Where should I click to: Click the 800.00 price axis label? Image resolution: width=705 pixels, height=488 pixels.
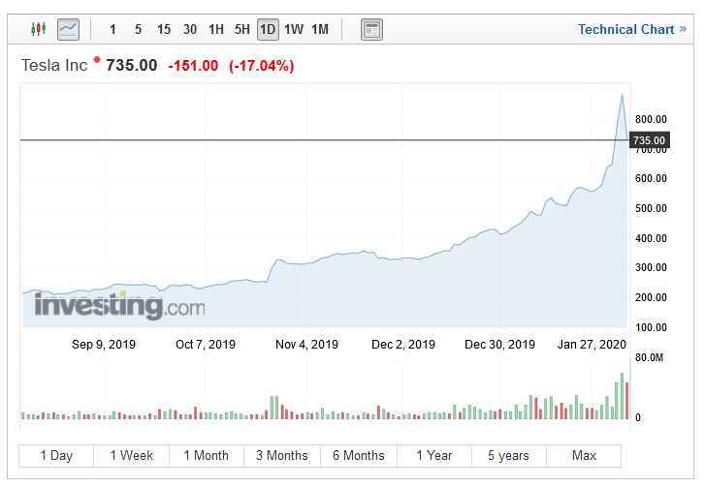[651, 119]
